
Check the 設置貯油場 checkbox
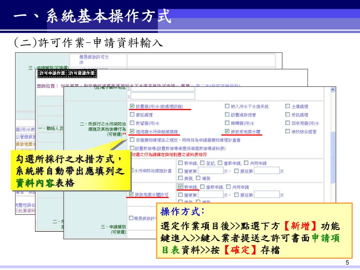(132, 148)
